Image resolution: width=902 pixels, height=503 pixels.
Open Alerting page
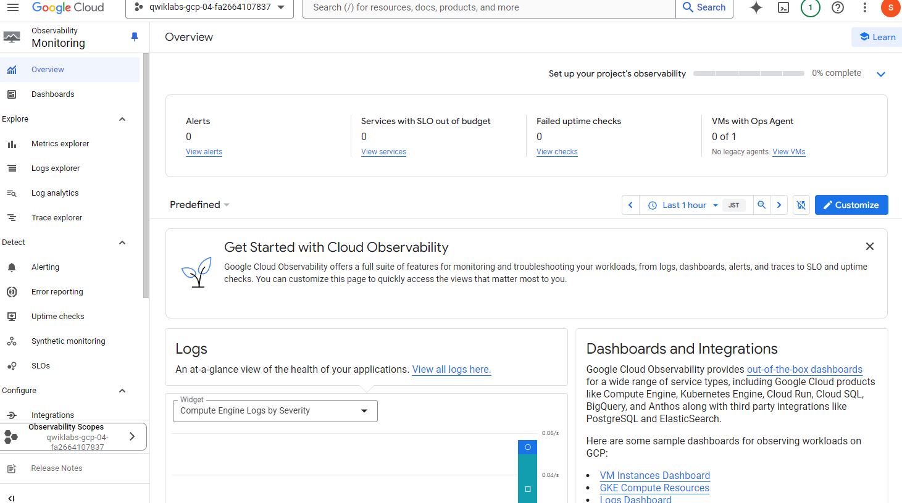(x=70, y=267)
